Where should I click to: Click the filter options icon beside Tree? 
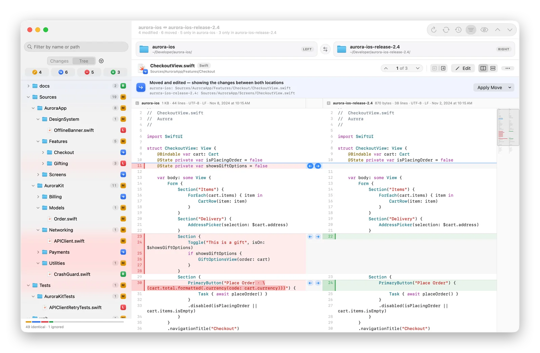coord(101,61)
